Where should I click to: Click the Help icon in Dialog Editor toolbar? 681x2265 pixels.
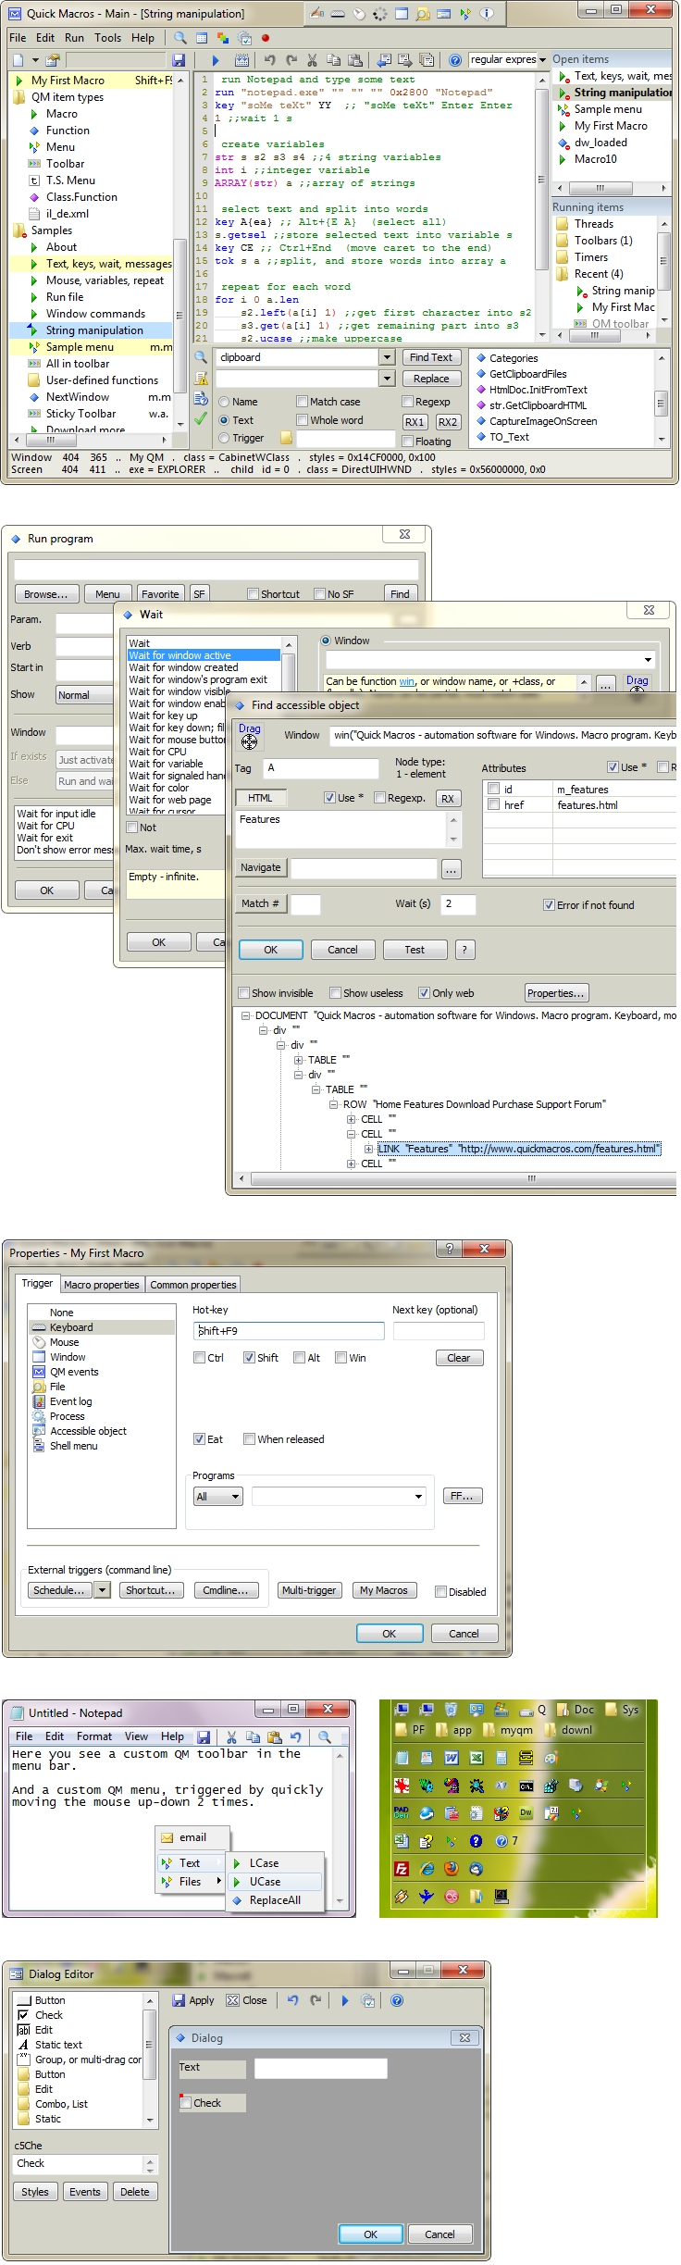coord(397,2000)
